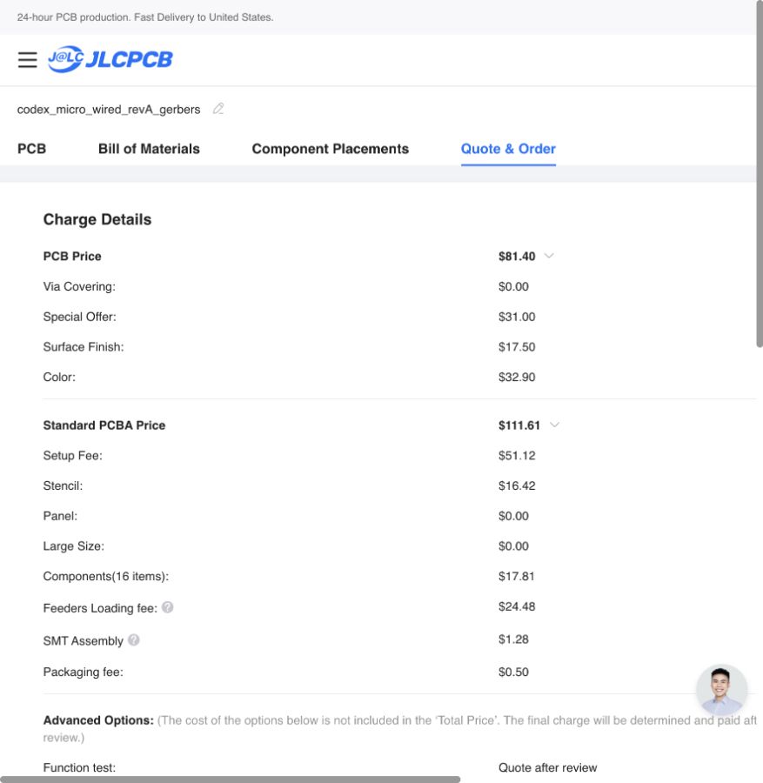This screenshot has height=783, width=763.
Task: Click the PCB Price total $81.40
Action: point(517,256)
